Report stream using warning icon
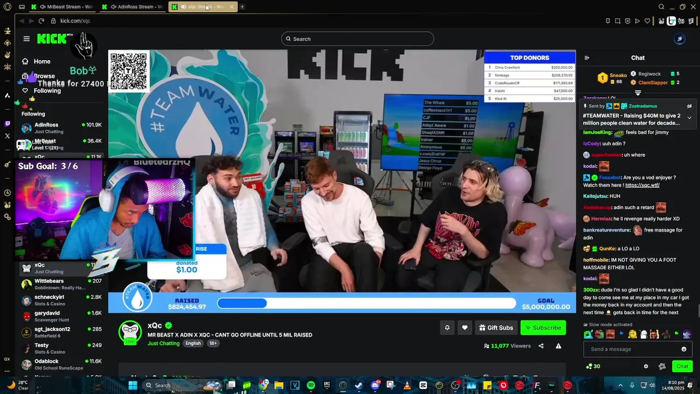700x394 pixels. click(558, 346)
